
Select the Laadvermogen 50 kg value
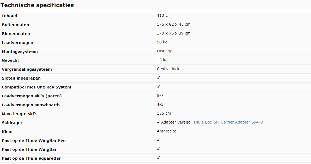click(162, 42)
